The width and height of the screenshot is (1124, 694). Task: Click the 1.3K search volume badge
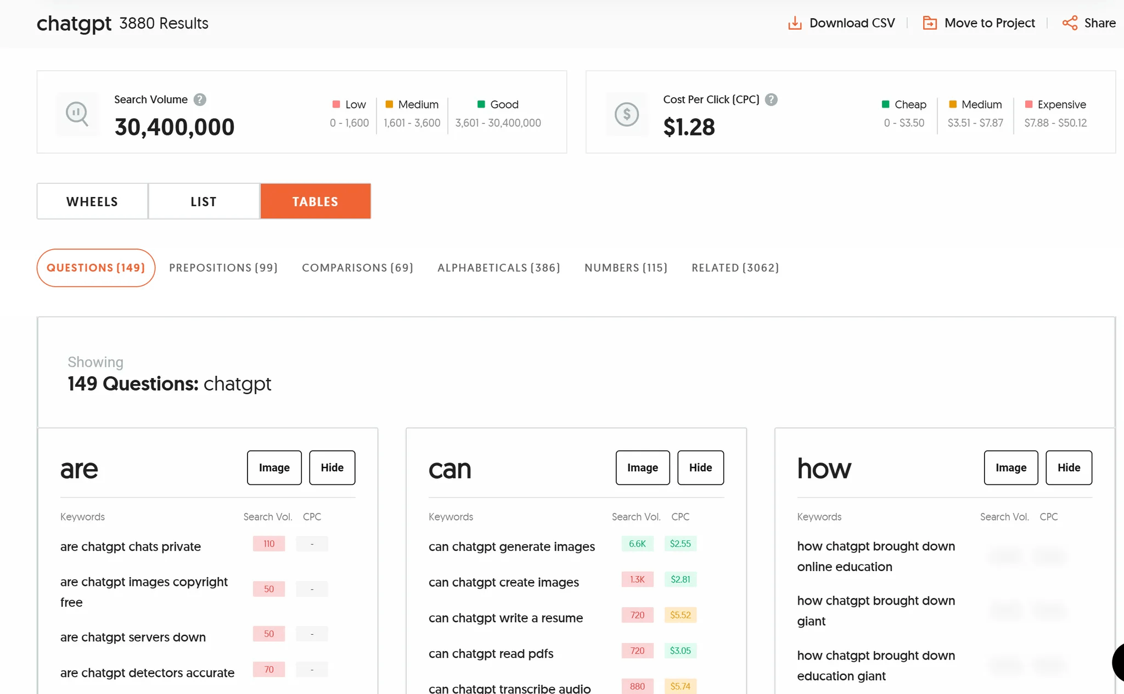[x=637, y=579]
